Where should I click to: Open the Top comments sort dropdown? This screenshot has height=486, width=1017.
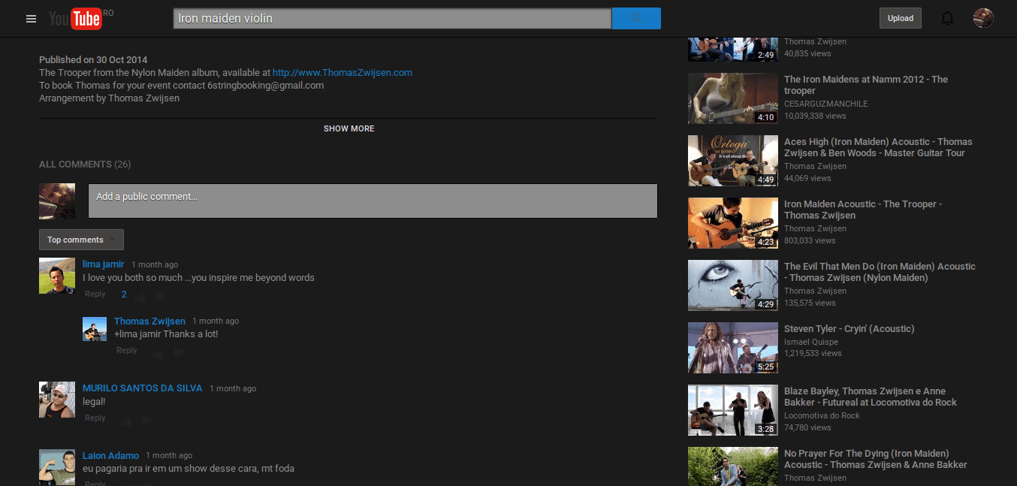(x=81, y=240)
